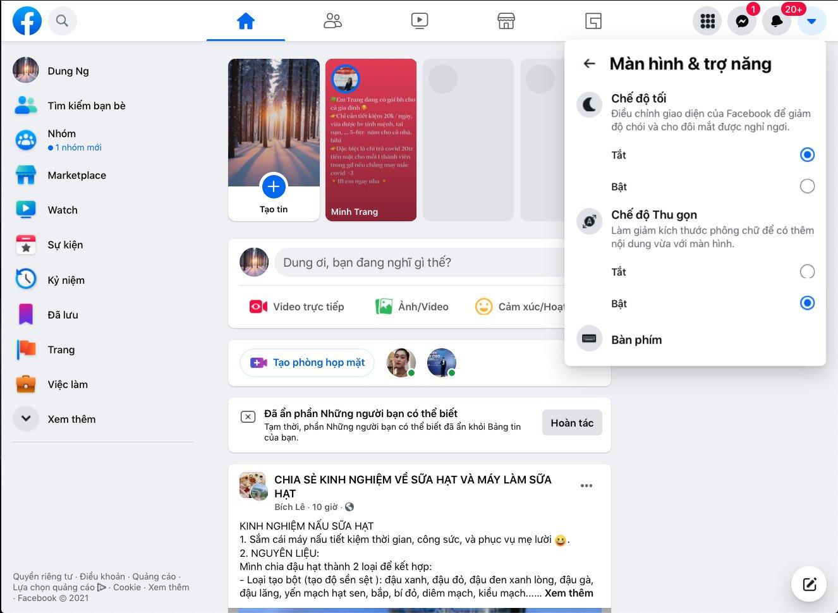
Task: Switch to the Home tab
Action: click(x=245, y=21)
